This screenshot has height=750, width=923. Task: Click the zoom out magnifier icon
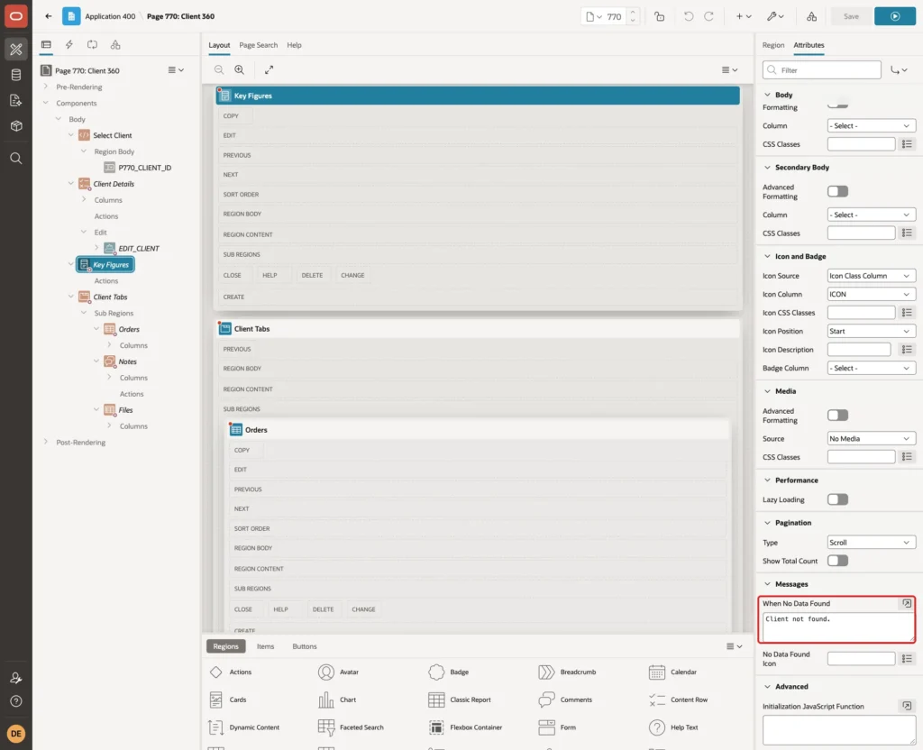[219, 69]
